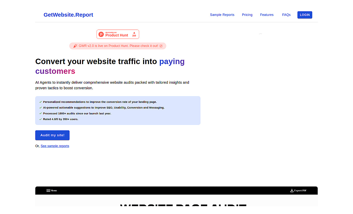The height and width of the screenshot is (214, 353).
Task: Open the Sample Reports nav link
Action: click(222, 15)
